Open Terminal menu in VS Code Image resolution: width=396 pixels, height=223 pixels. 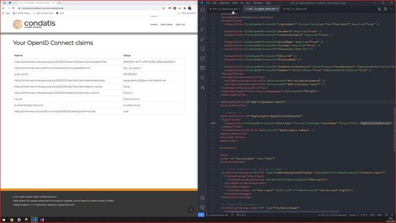(258, 2)
